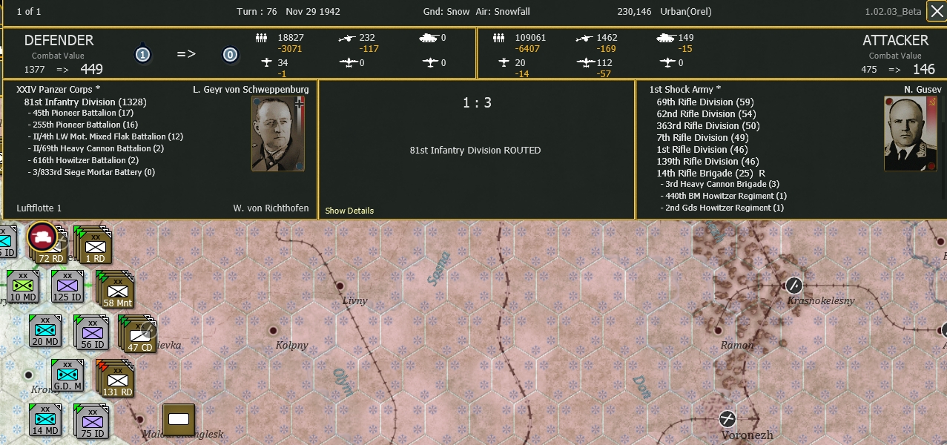Select 62nd Rifle Division entry
Screen dimensions: 947x445
(707, 114)
